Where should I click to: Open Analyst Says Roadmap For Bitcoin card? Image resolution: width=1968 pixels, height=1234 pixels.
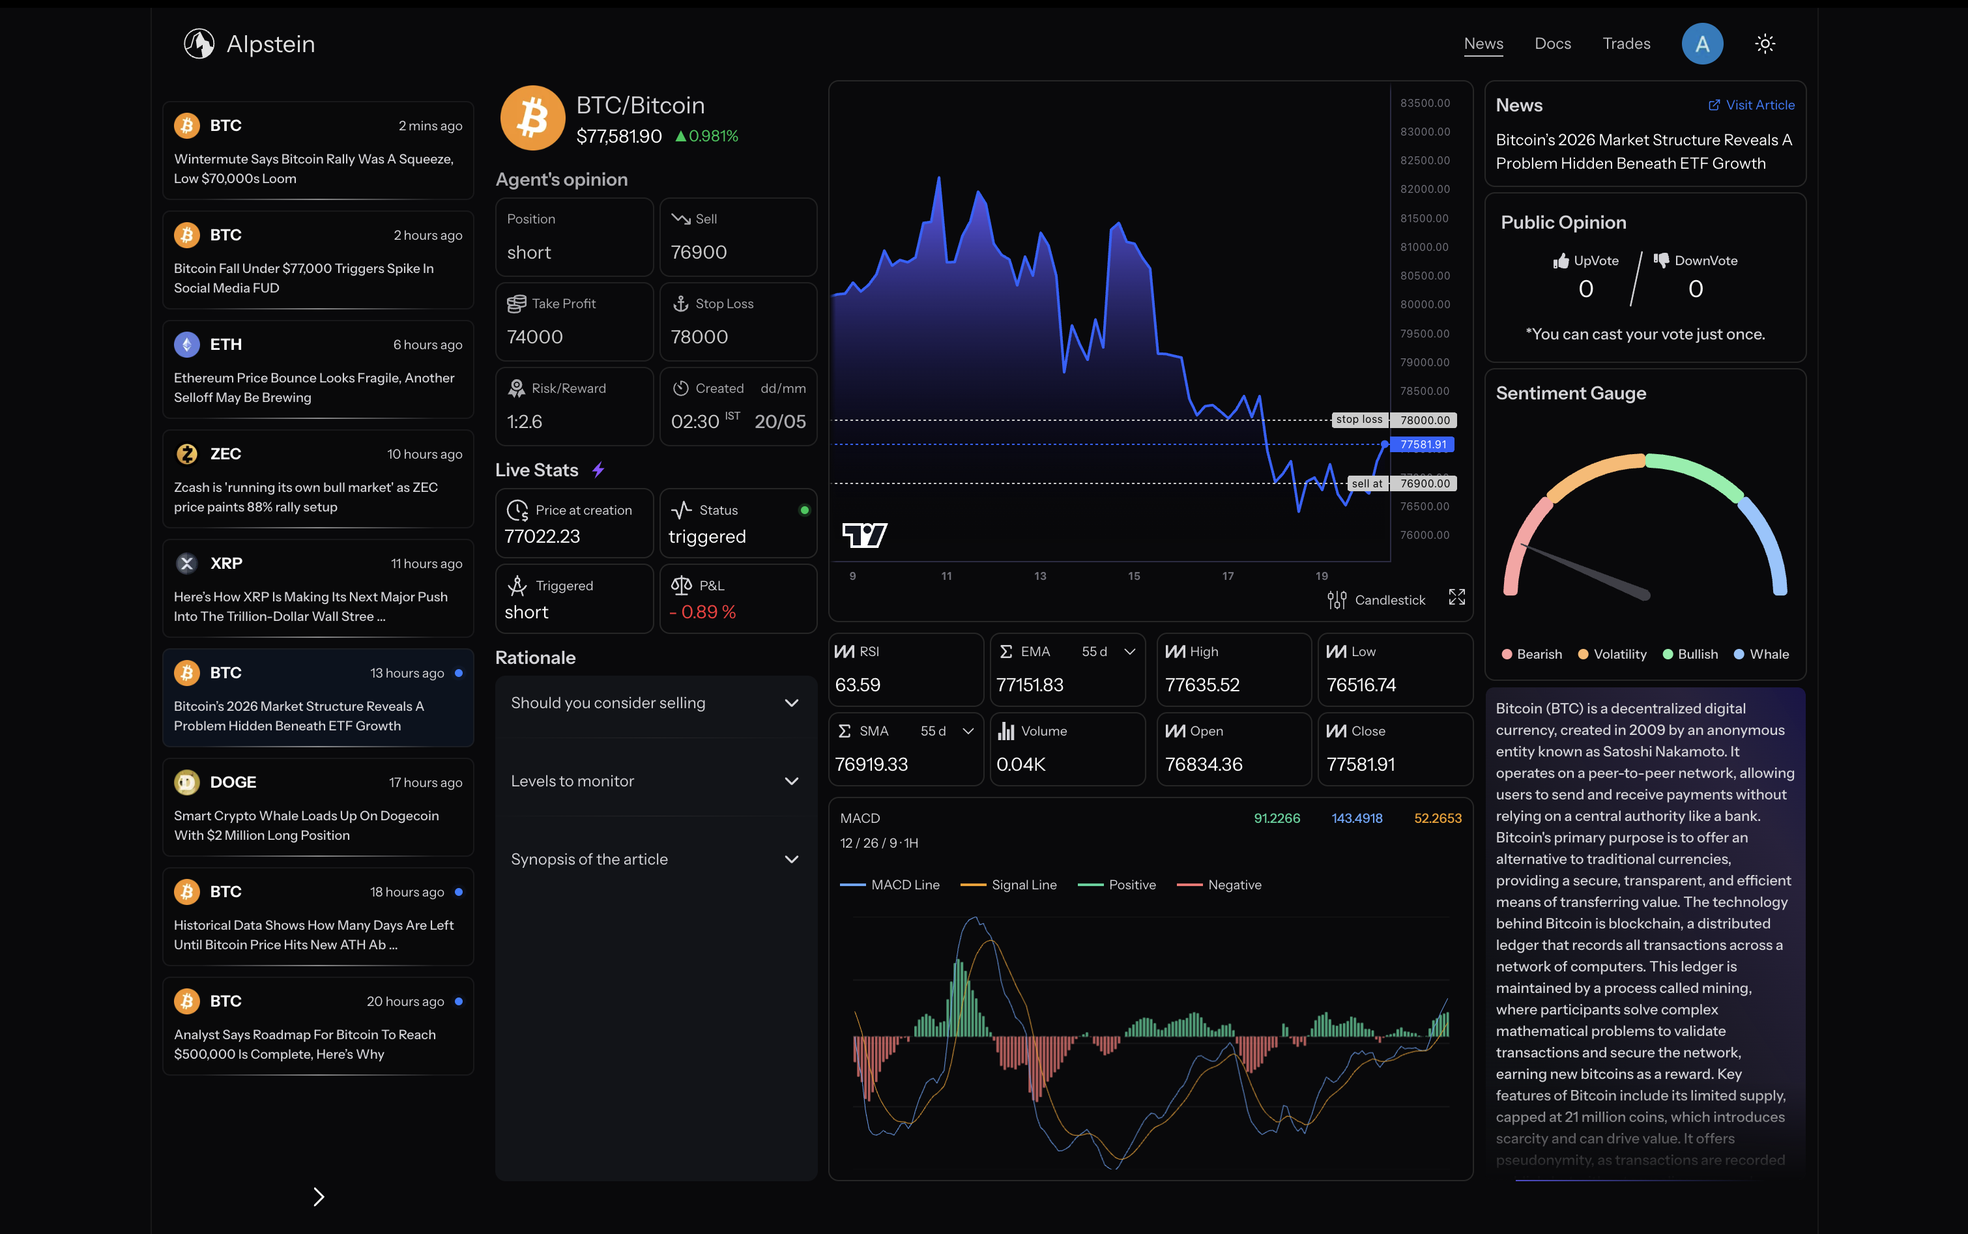pyautogui.click(x=317, y=1026)
